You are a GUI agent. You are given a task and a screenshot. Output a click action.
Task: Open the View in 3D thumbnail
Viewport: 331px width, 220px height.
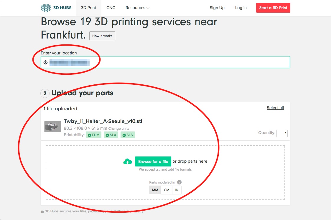[x=52, y=127]
